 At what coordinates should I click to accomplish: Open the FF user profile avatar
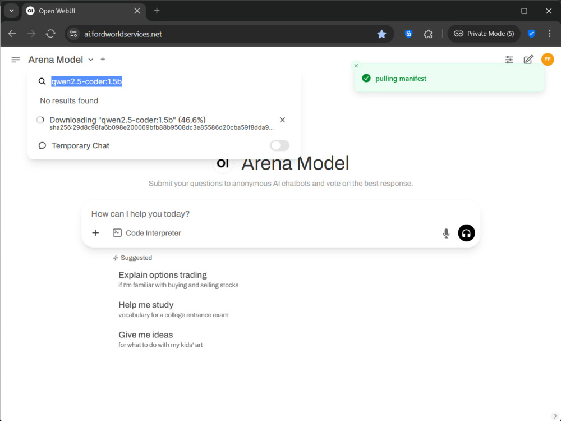[548, 60]
